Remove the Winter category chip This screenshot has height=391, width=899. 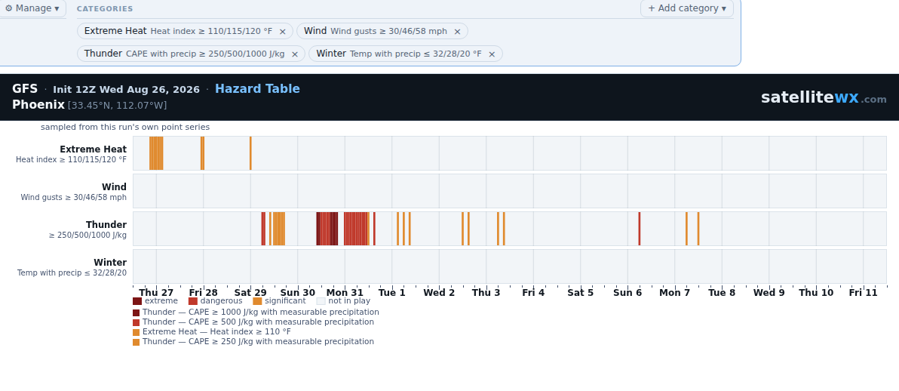pos(492,54)
